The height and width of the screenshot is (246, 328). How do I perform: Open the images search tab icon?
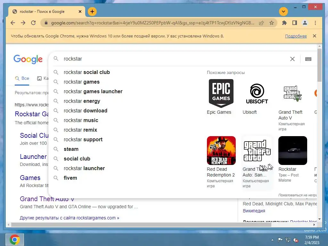coord(39,78)
